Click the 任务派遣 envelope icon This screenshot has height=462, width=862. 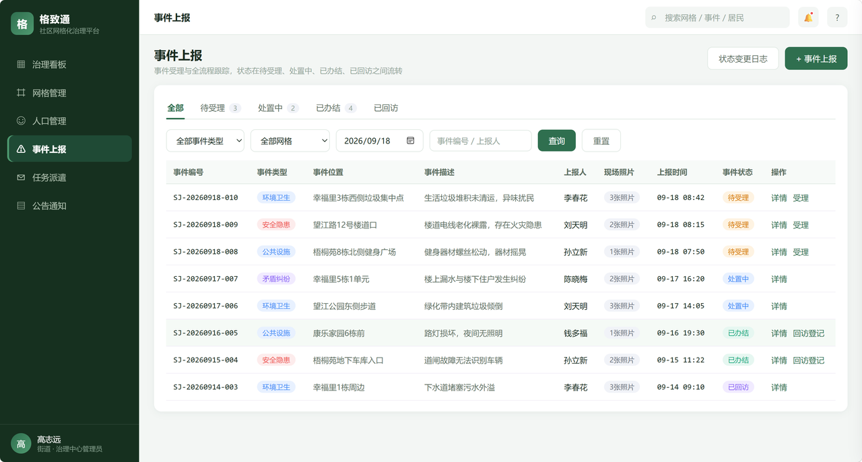[21, 178]
